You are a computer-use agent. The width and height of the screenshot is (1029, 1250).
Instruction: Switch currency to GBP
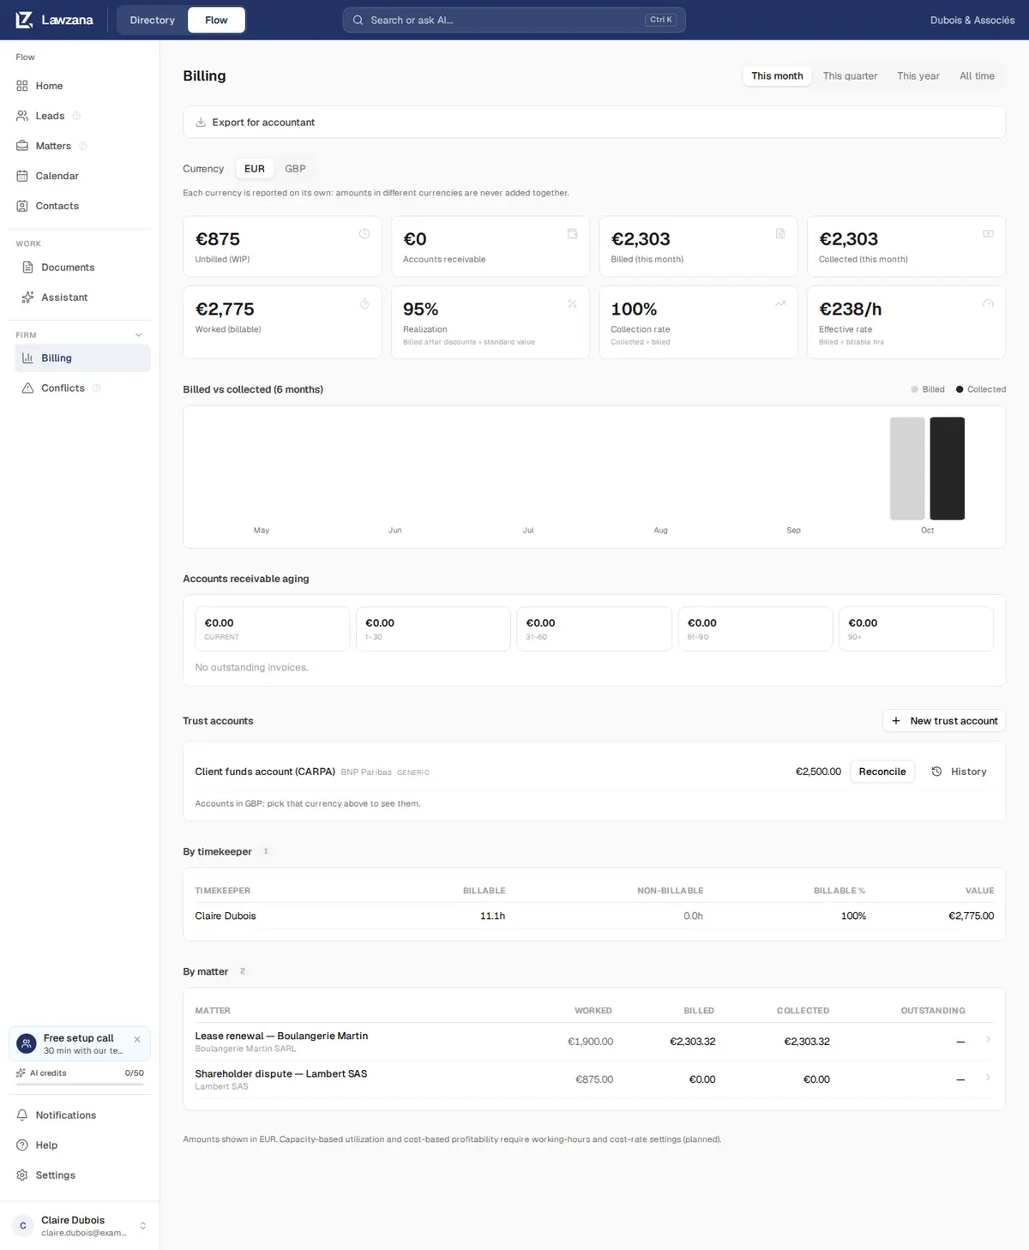295,169
